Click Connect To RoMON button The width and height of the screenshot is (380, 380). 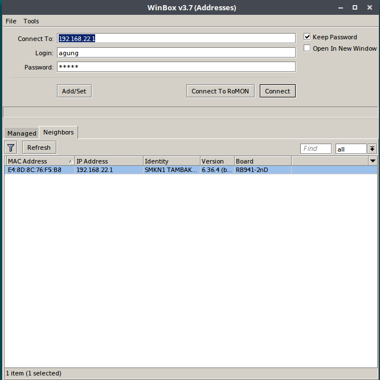click(220, 91)
